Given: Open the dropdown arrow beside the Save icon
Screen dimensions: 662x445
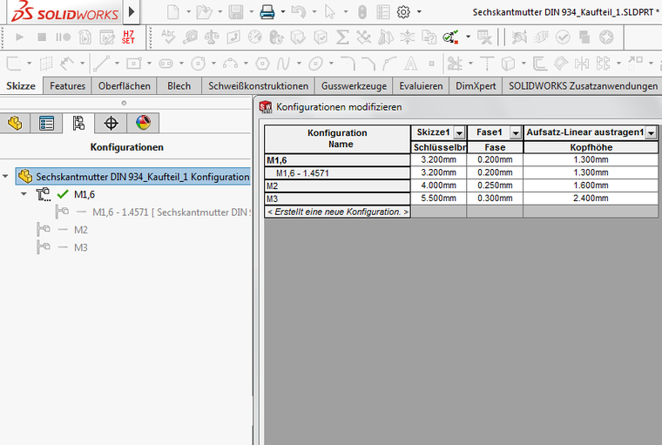Looking at the screenshot, I should 251,12.
